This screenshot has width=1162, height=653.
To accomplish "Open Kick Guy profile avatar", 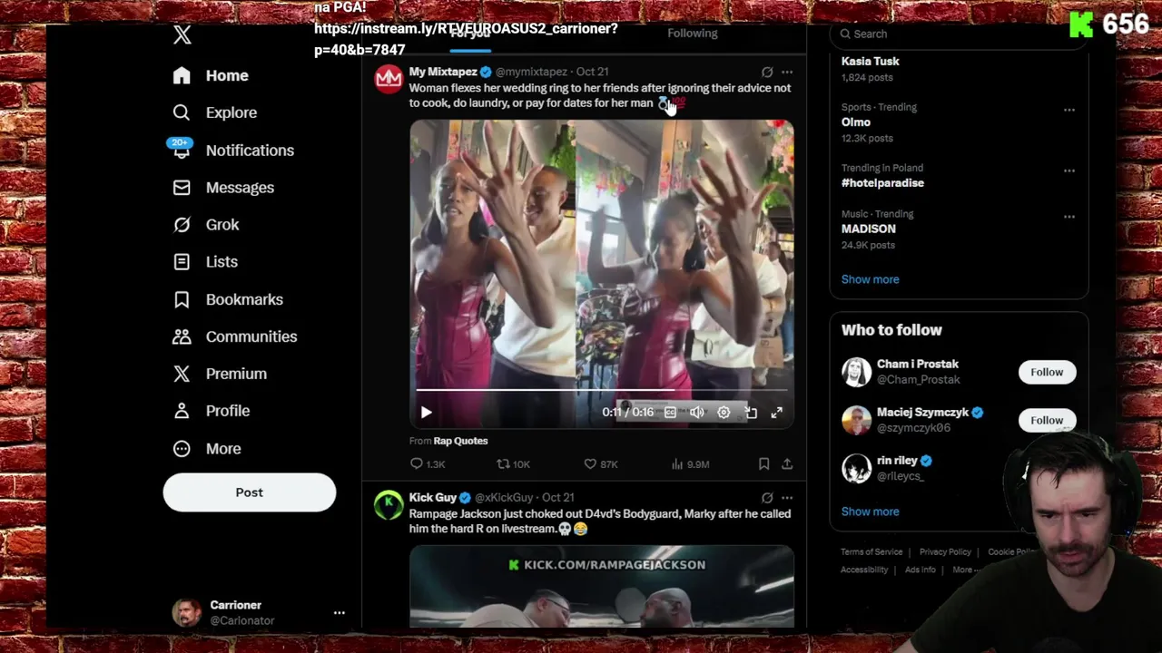I will tap(389, 505).
